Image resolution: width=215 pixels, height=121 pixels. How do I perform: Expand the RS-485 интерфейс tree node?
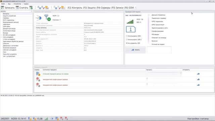(1, 35)
